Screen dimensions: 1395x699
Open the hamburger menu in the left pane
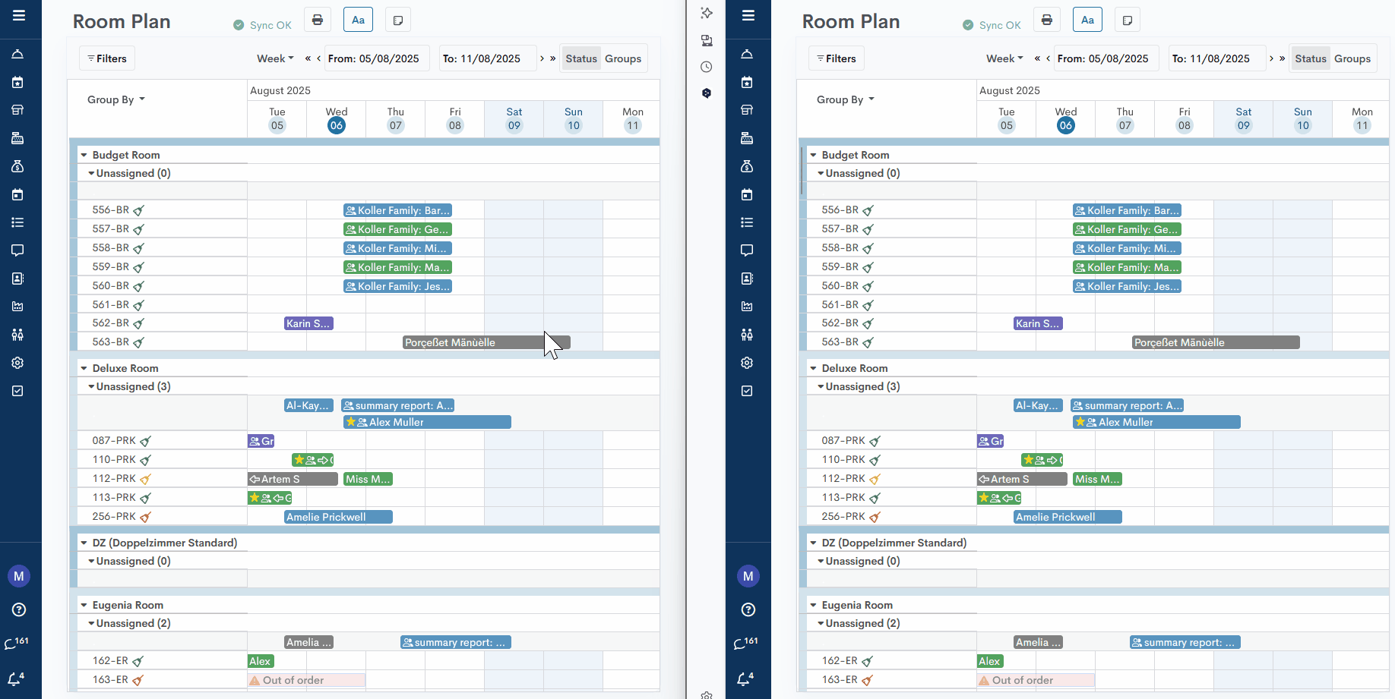19,15
